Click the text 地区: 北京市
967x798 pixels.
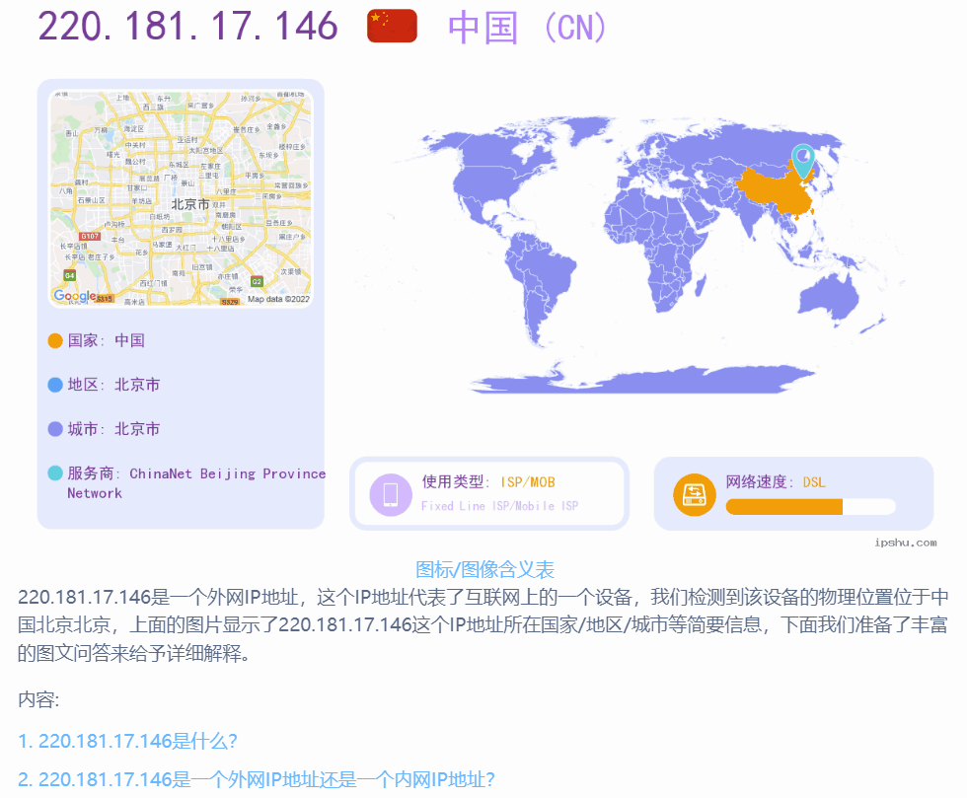(113, 385)
